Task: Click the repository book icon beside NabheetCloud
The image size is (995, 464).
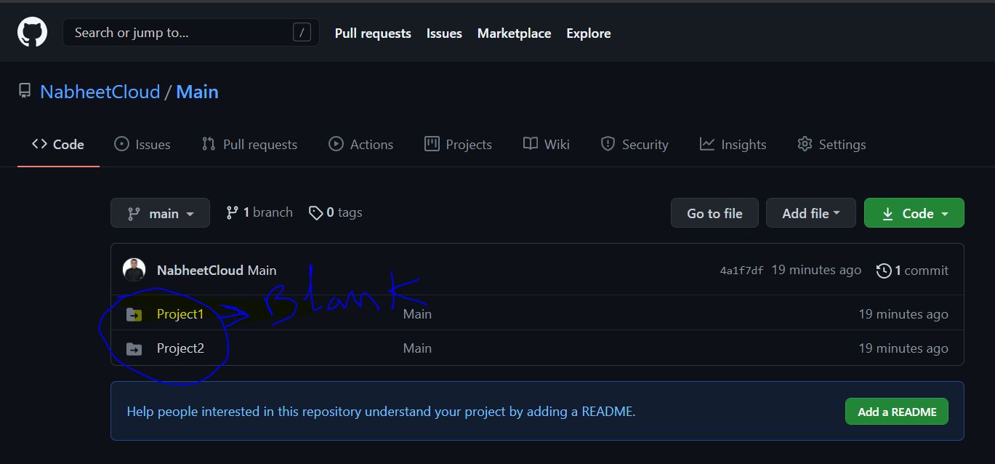Action: [x=25, y=92]
